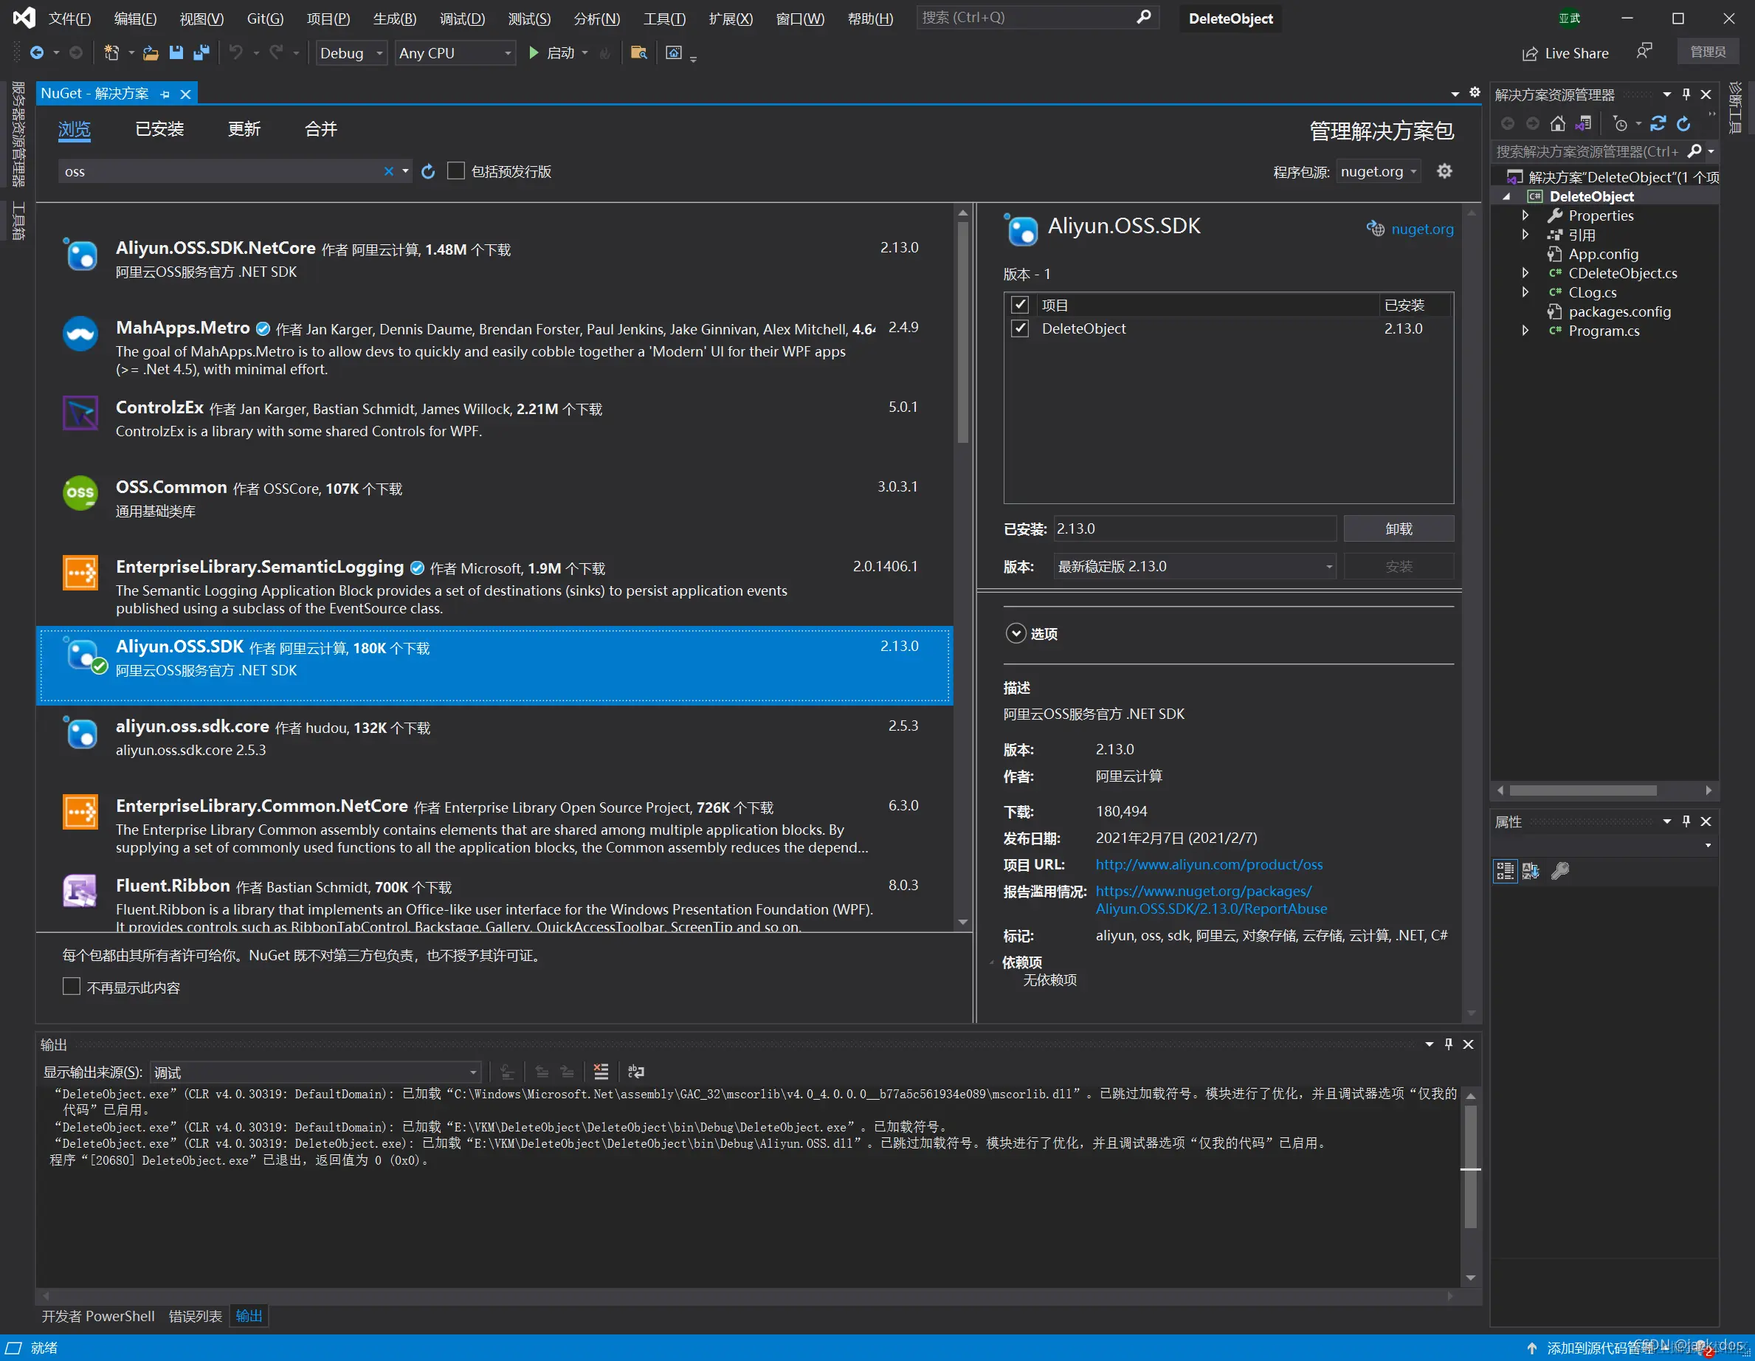The height and width of the screenshot is (1361, 1755).
Task: Expand the Properties node in Solution Explorer
Action: [x=1525, y=216]
